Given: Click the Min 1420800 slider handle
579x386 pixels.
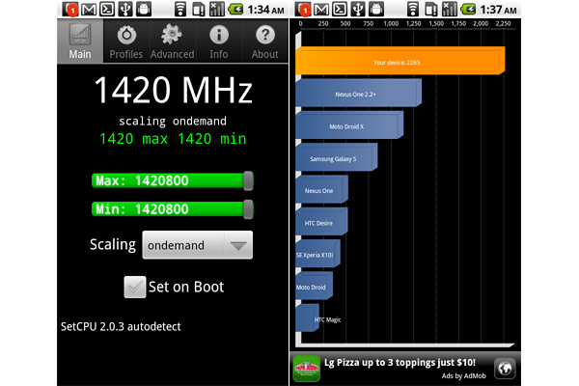Looking at the screenshot, I should pyautogui.click(x=249, y=209).
